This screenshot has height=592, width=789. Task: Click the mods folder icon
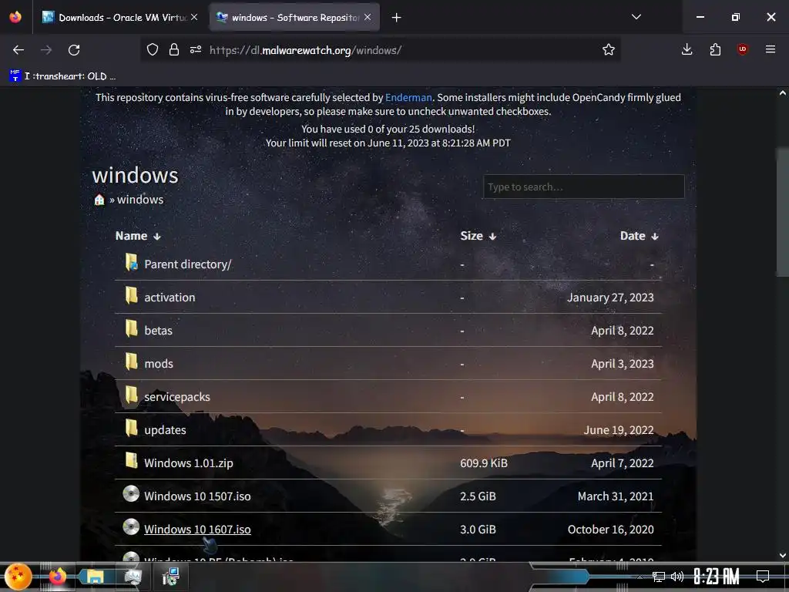point(131,362)
